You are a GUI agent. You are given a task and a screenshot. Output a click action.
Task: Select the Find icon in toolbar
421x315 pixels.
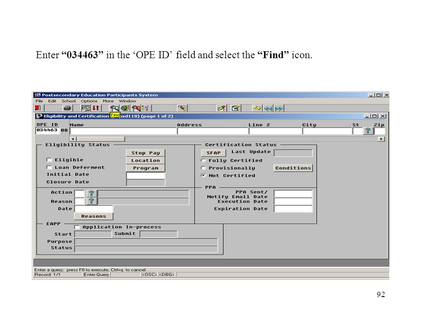pos(114,108)
